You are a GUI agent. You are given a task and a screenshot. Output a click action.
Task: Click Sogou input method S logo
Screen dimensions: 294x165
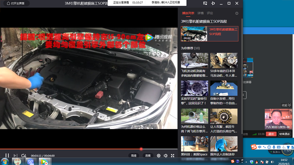click(254, 147)
